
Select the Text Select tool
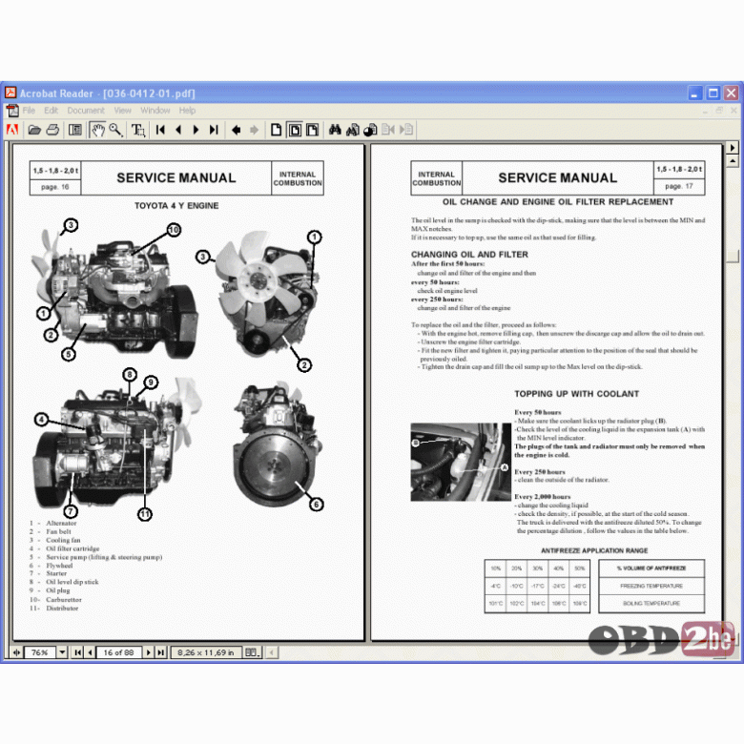[138, 130]
